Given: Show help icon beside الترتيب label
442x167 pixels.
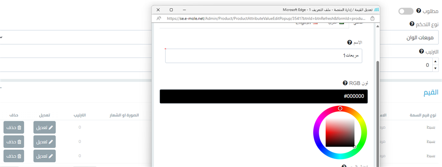Looking at the screenshot, I should coord(421,51).
